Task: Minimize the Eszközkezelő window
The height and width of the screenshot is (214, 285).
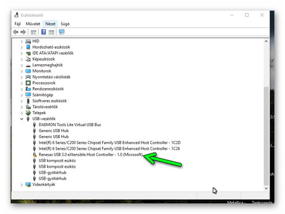Action: point(232,15)
